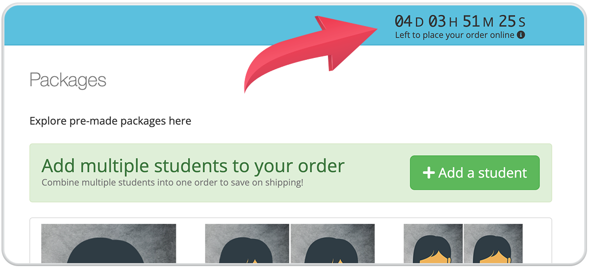Click the Explore pre-made packages here text
This screenshot has height=270, width=590.
110,121
